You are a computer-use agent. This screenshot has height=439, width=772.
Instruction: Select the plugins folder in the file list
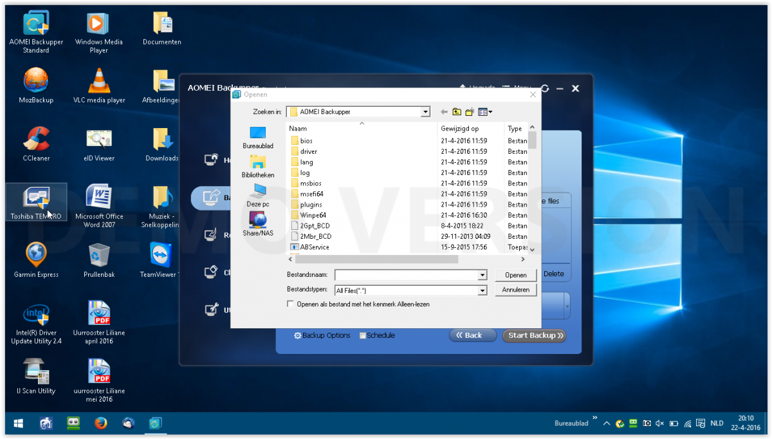tap(311, 205)
